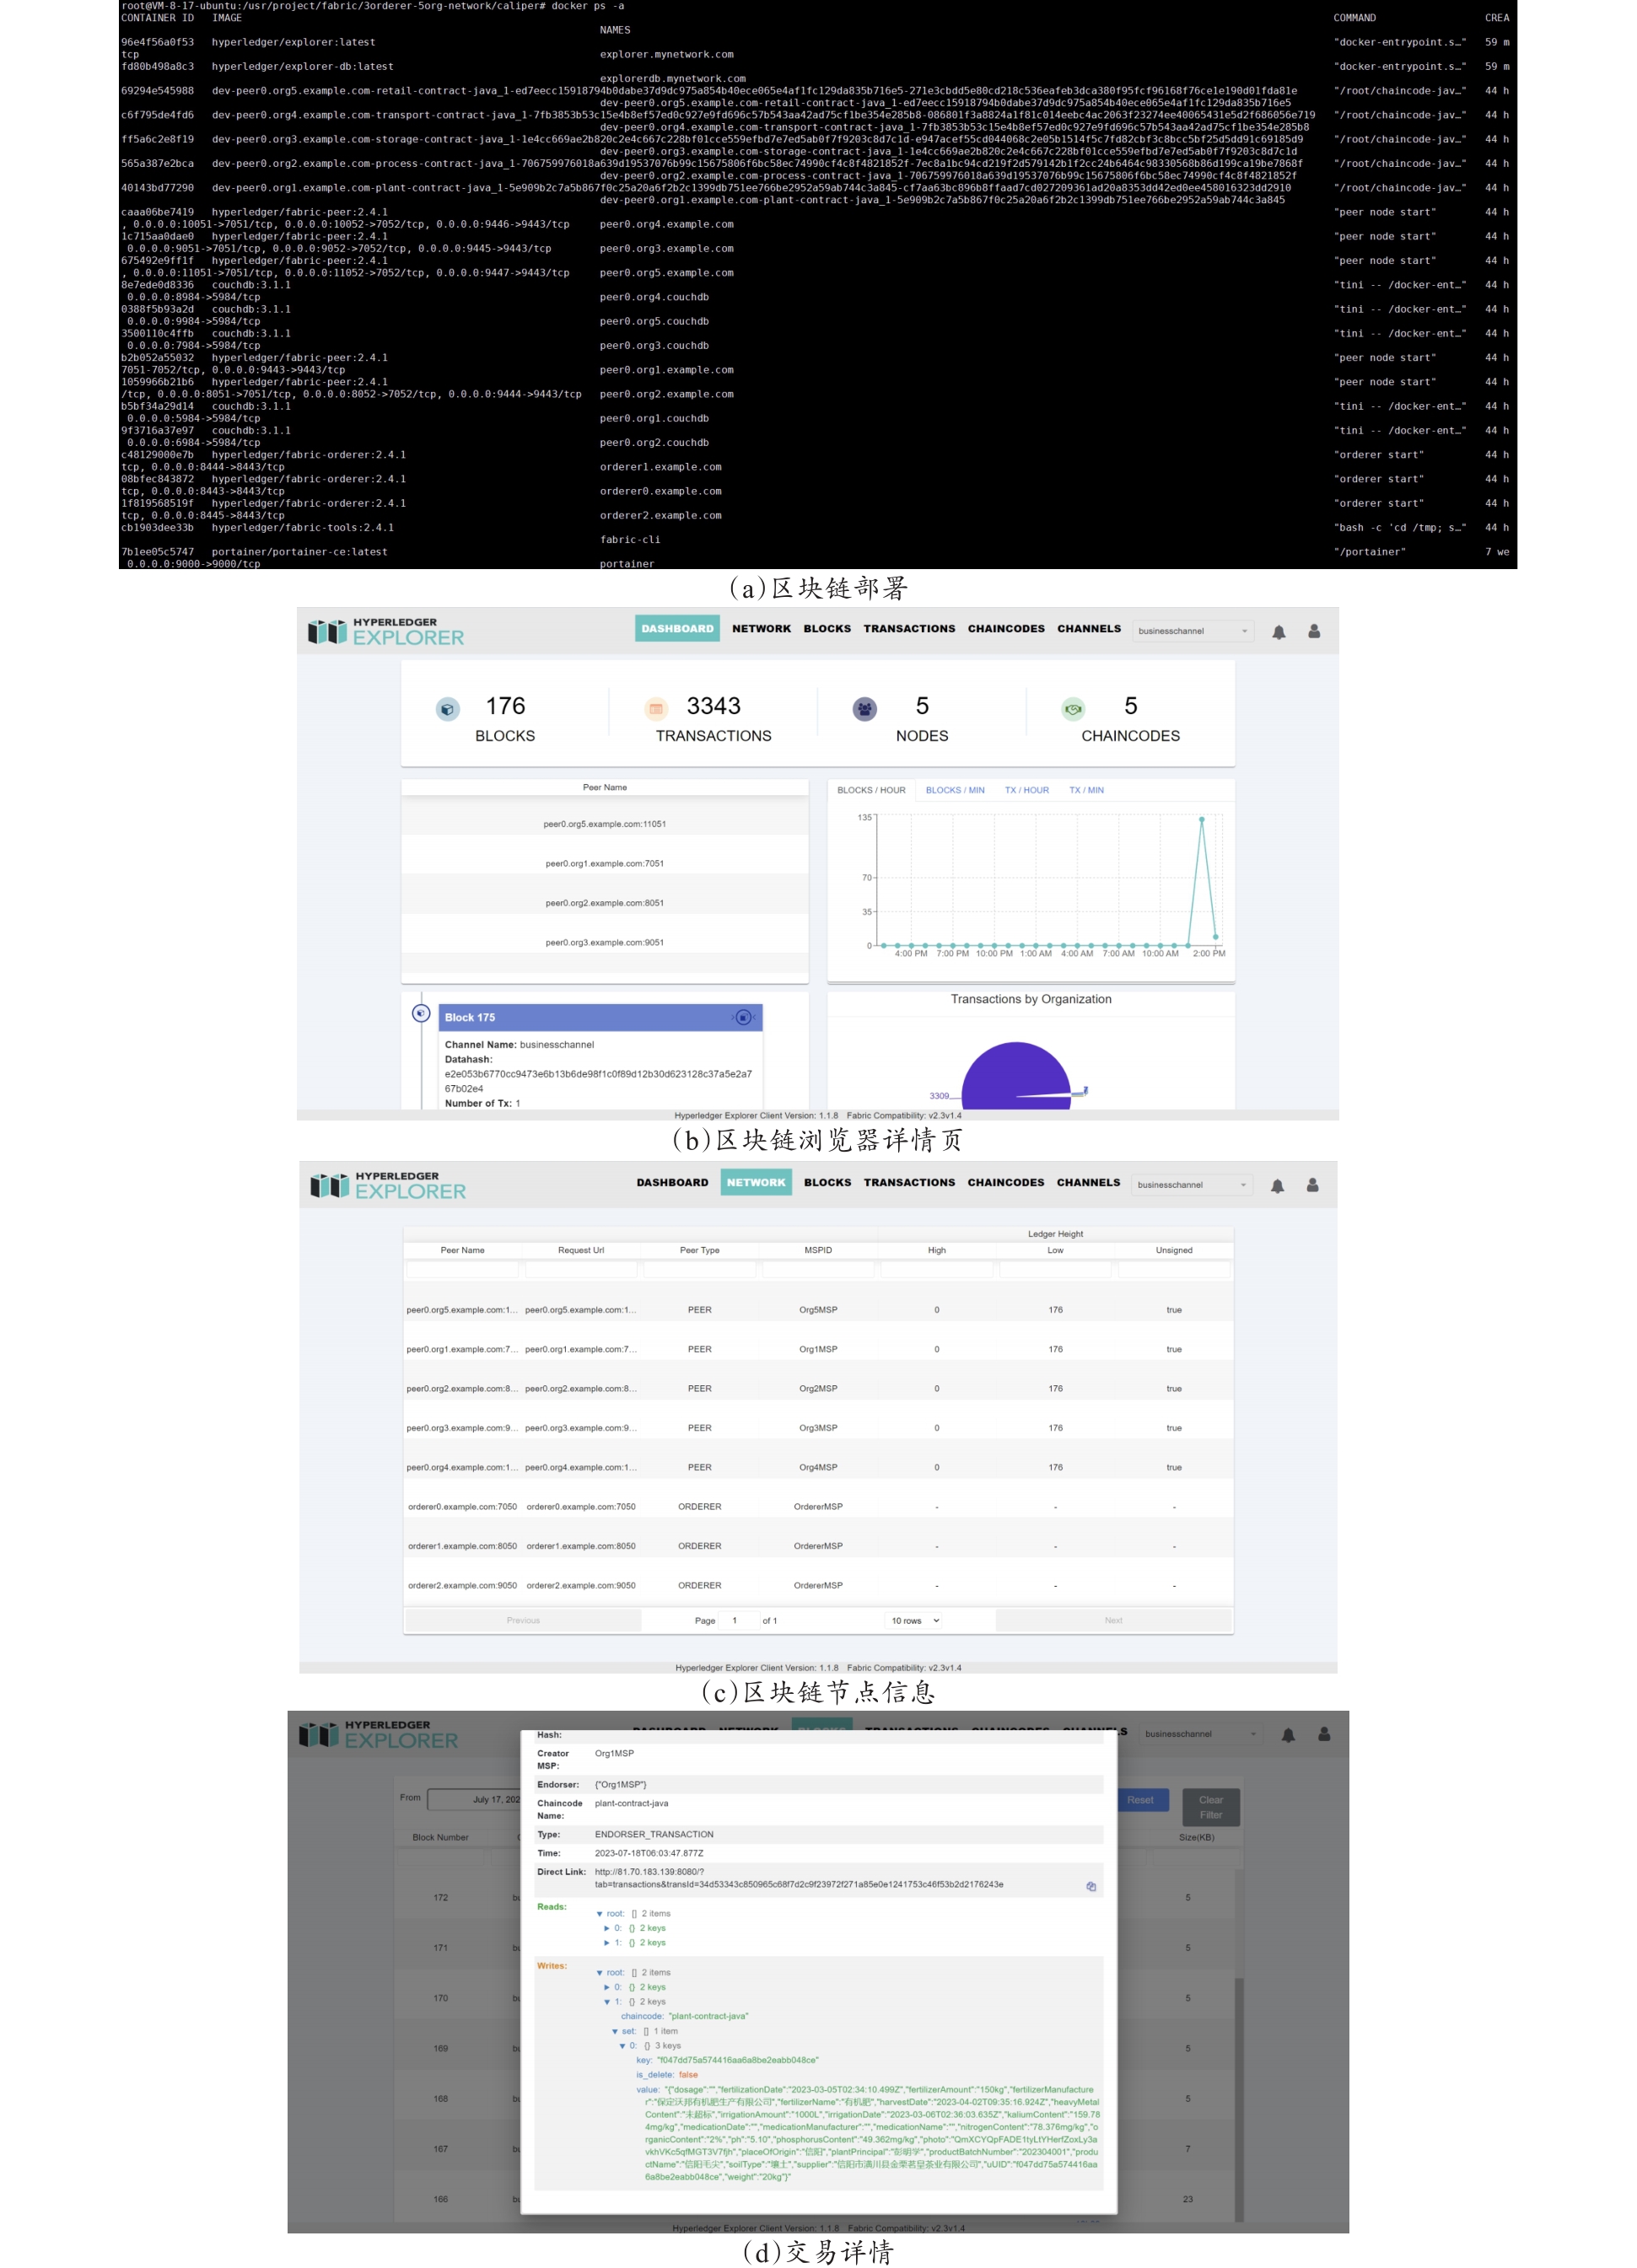This screenshot has width=1637, height=2268.
Task: Click the Clear Filter button
Action: click(x=1210, y=1807)
